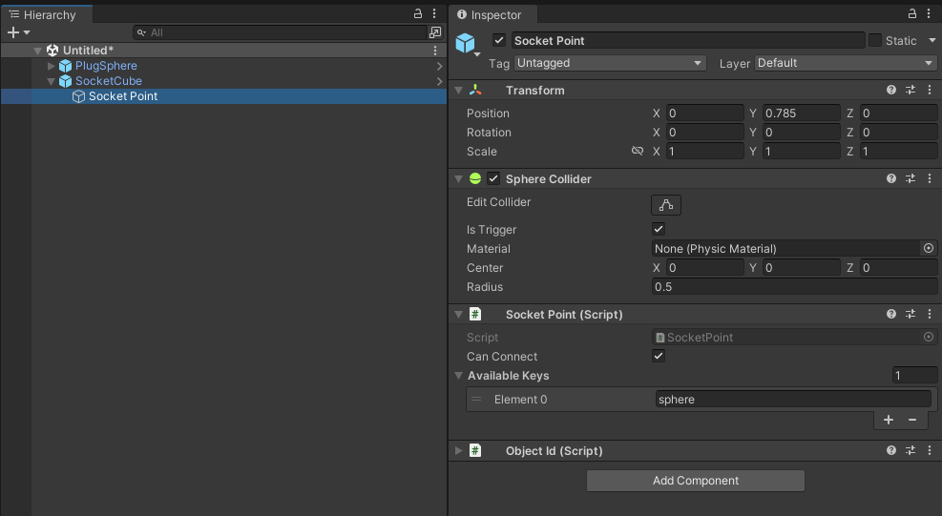Open the Hierarchy panel three-dot menu

434,13
